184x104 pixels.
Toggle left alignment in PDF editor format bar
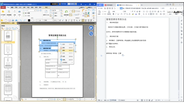tap(83, 21)
